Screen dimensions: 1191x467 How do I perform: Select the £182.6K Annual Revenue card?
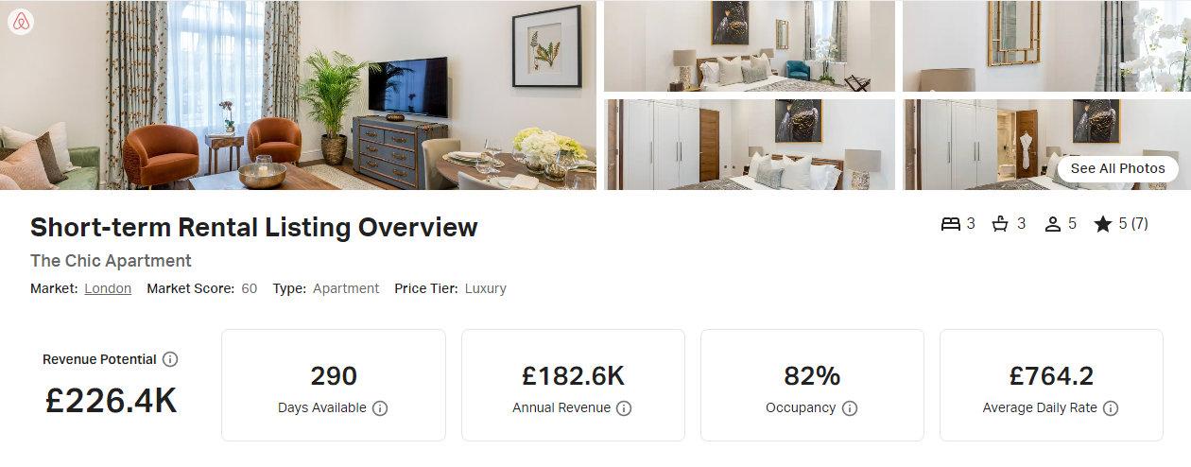click(573, 385)
